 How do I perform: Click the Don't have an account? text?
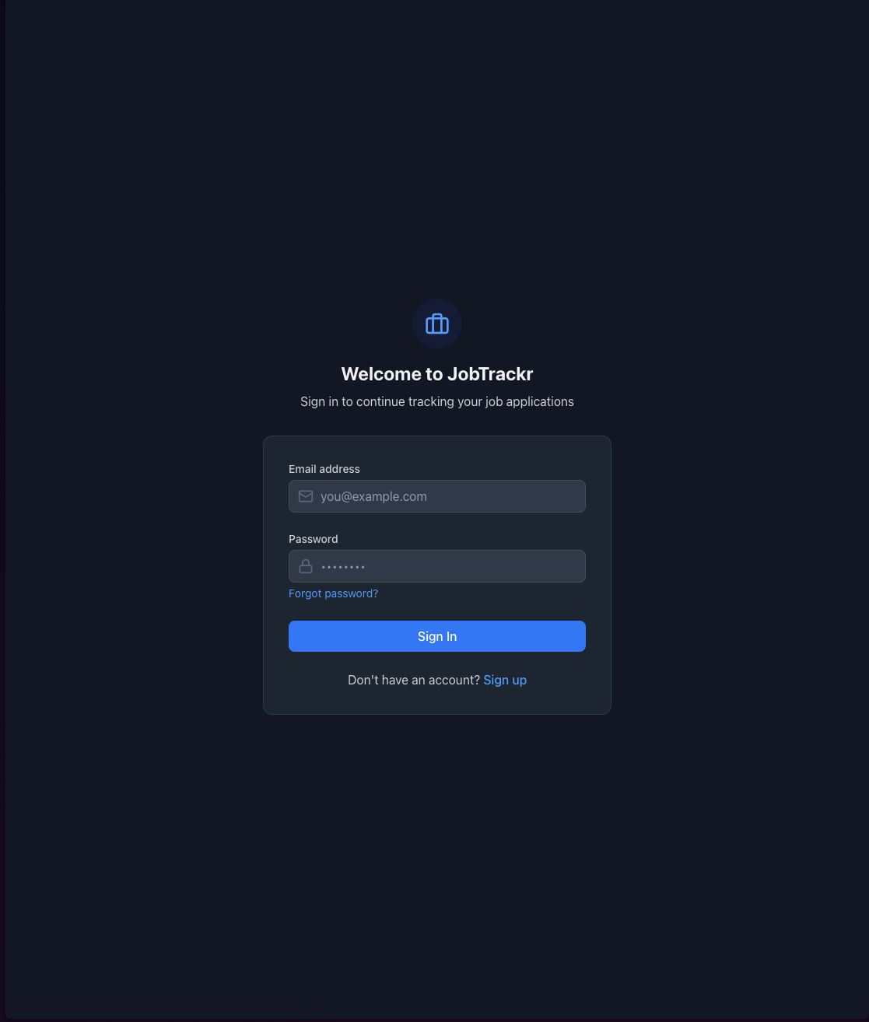[414, 680]
